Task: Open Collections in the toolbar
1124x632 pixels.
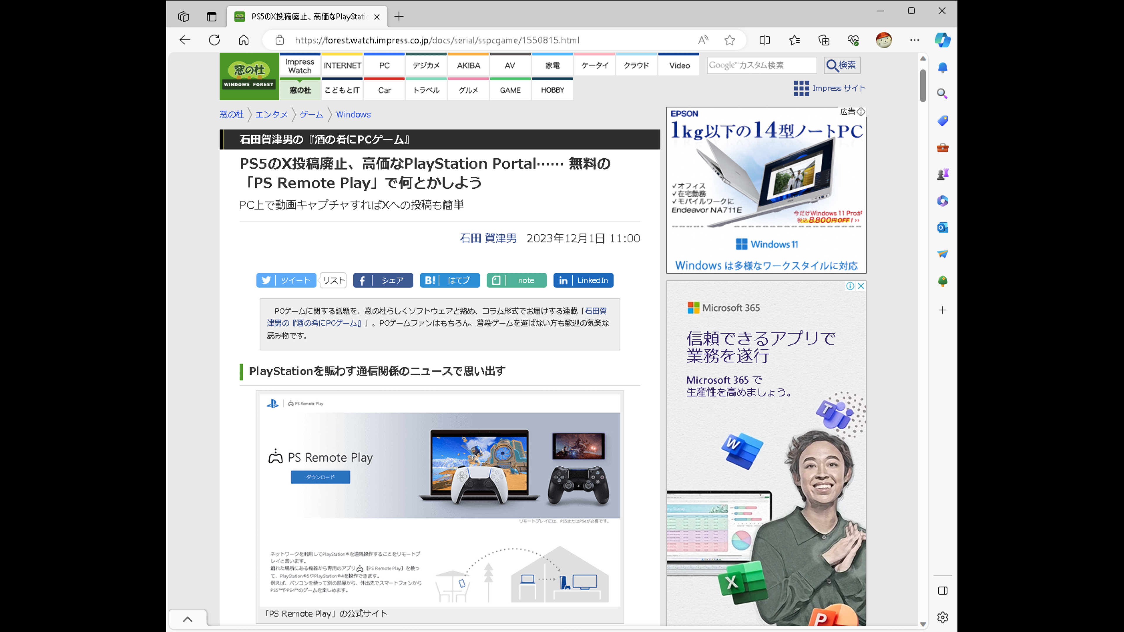Action: [824, 40]
